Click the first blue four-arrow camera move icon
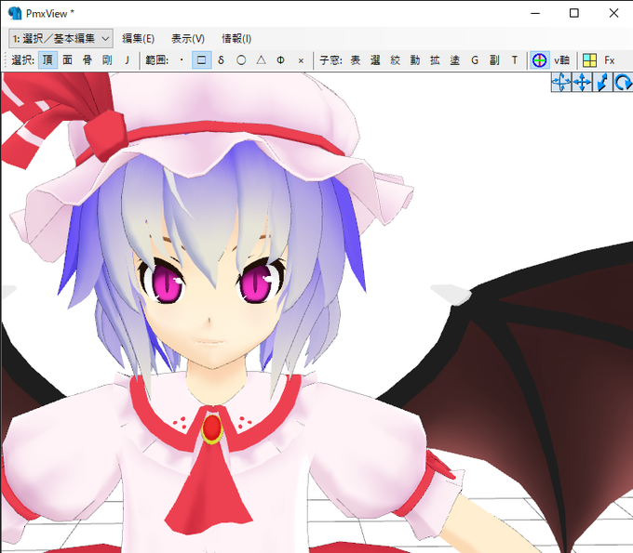The width and height of the screenshot is (633, 553). (561, 82)
